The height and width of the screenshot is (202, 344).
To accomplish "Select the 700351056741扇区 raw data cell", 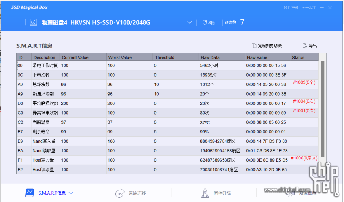I will coord(222,169).
